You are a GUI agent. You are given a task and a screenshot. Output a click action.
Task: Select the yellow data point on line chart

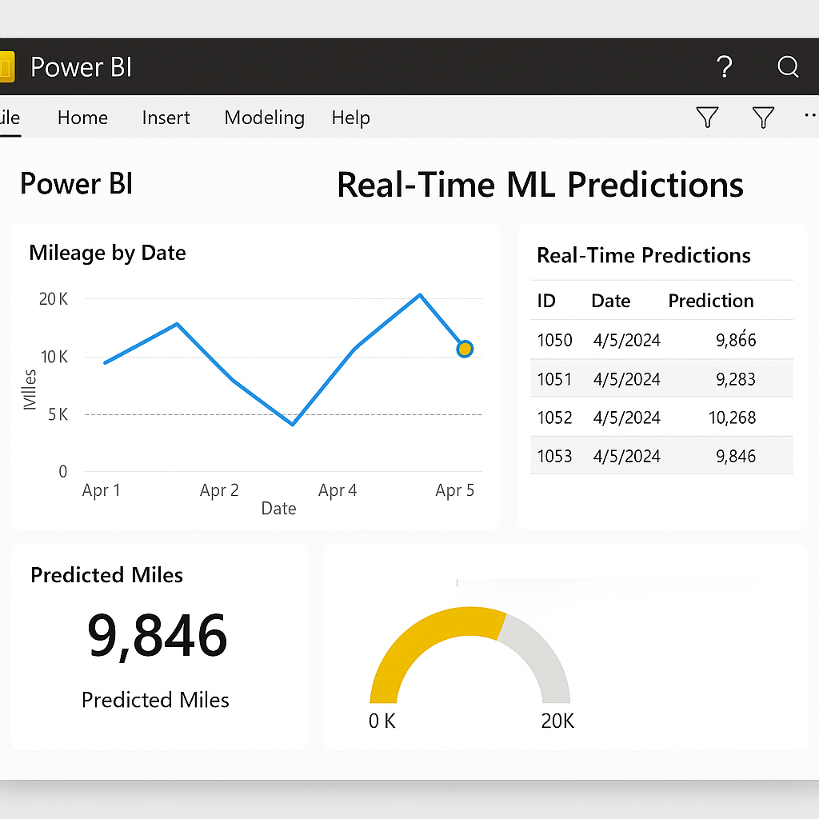tap(465, 349)
